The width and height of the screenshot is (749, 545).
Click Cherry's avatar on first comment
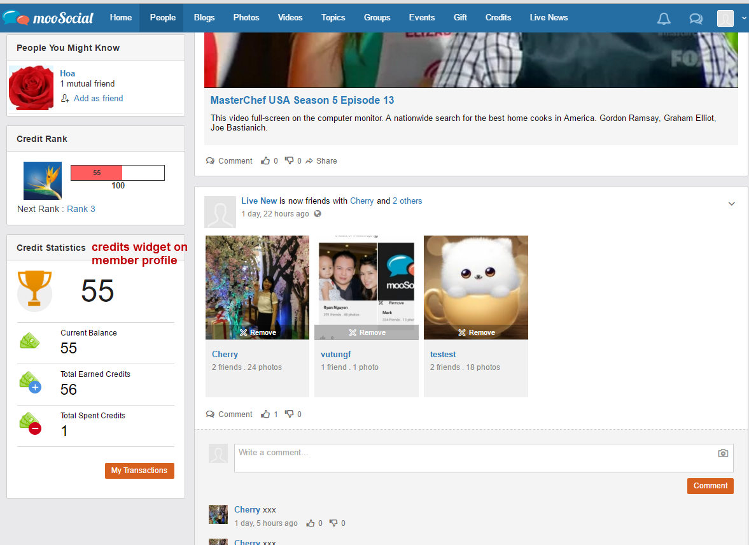coord(218,514)
